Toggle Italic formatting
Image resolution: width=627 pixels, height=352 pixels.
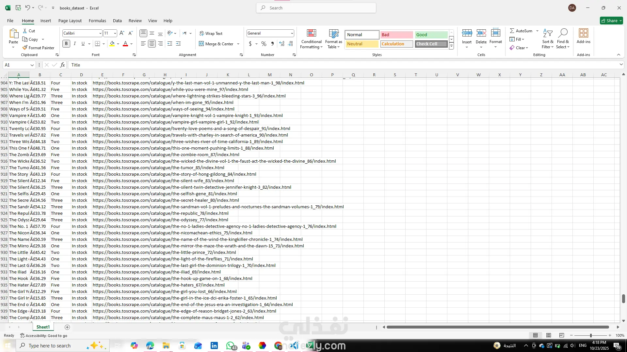(x=75, y=44)
